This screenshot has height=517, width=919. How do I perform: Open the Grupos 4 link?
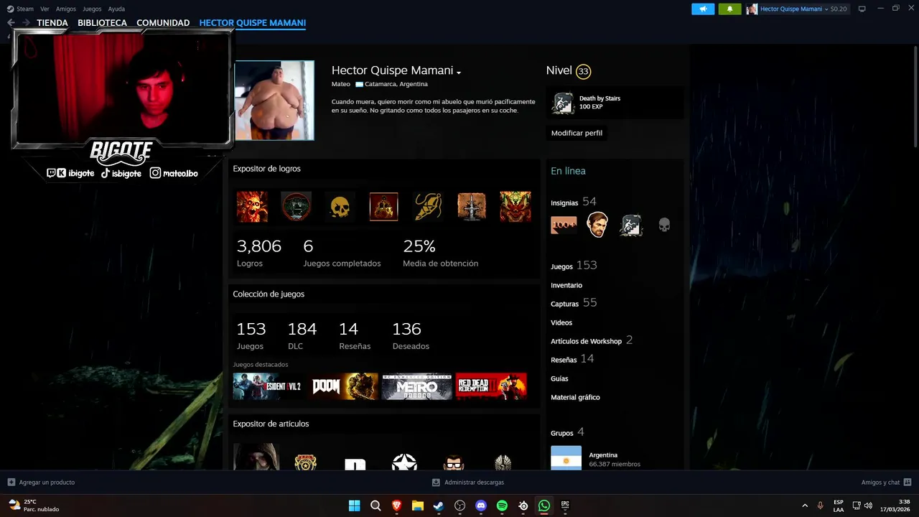[567, 432]
